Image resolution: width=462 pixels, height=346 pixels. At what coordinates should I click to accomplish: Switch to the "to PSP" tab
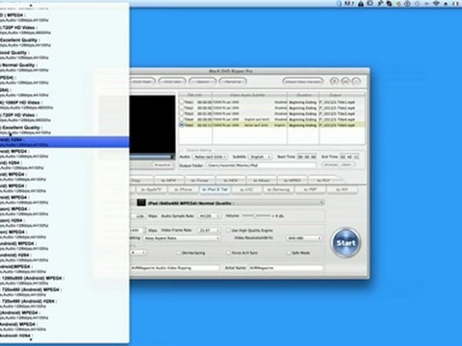tap(310, 189)
